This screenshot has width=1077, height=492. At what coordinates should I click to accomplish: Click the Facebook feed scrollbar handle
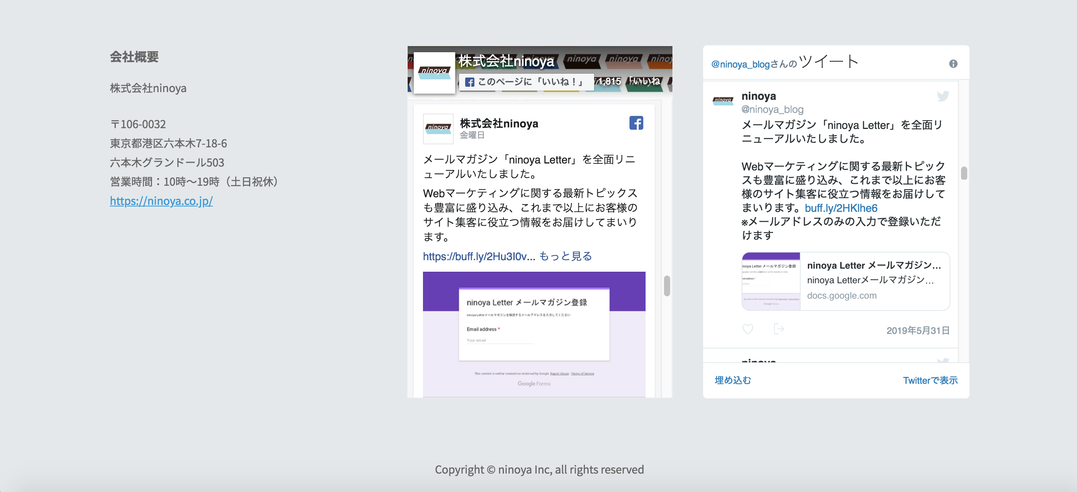tap(666, 286)
